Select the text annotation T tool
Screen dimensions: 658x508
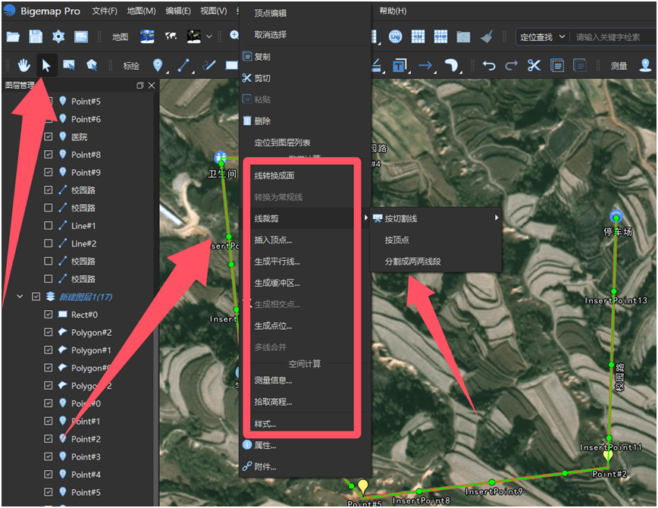399,65
